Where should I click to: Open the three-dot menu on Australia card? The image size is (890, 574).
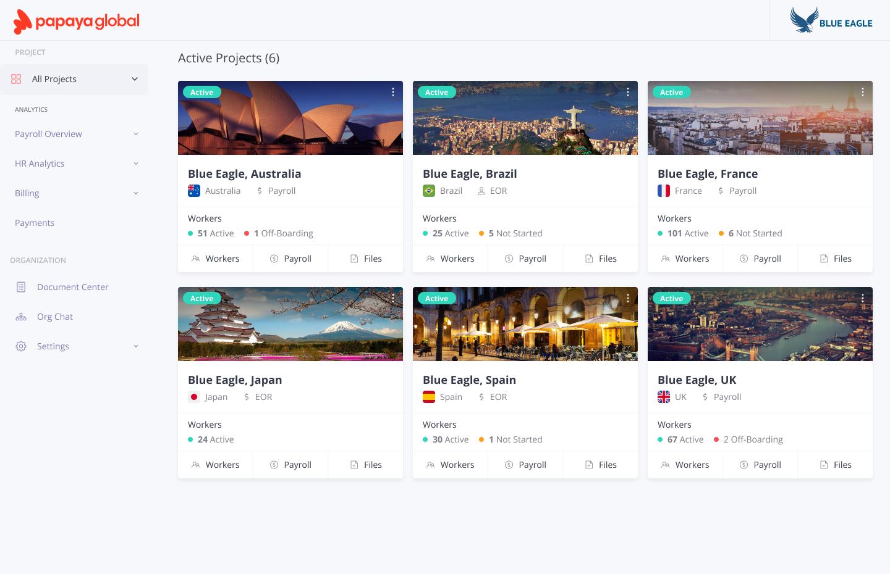coord(393,92)
